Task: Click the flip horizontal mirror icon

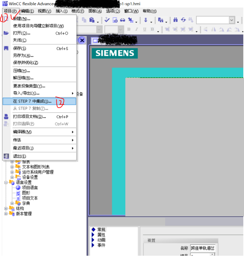Action: point(213,29)
